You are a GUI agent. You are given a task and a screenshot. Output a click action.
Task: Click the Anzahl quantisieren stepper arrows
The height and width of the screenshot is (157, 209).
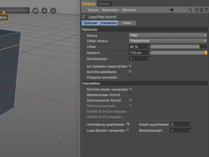pos(190,125)
